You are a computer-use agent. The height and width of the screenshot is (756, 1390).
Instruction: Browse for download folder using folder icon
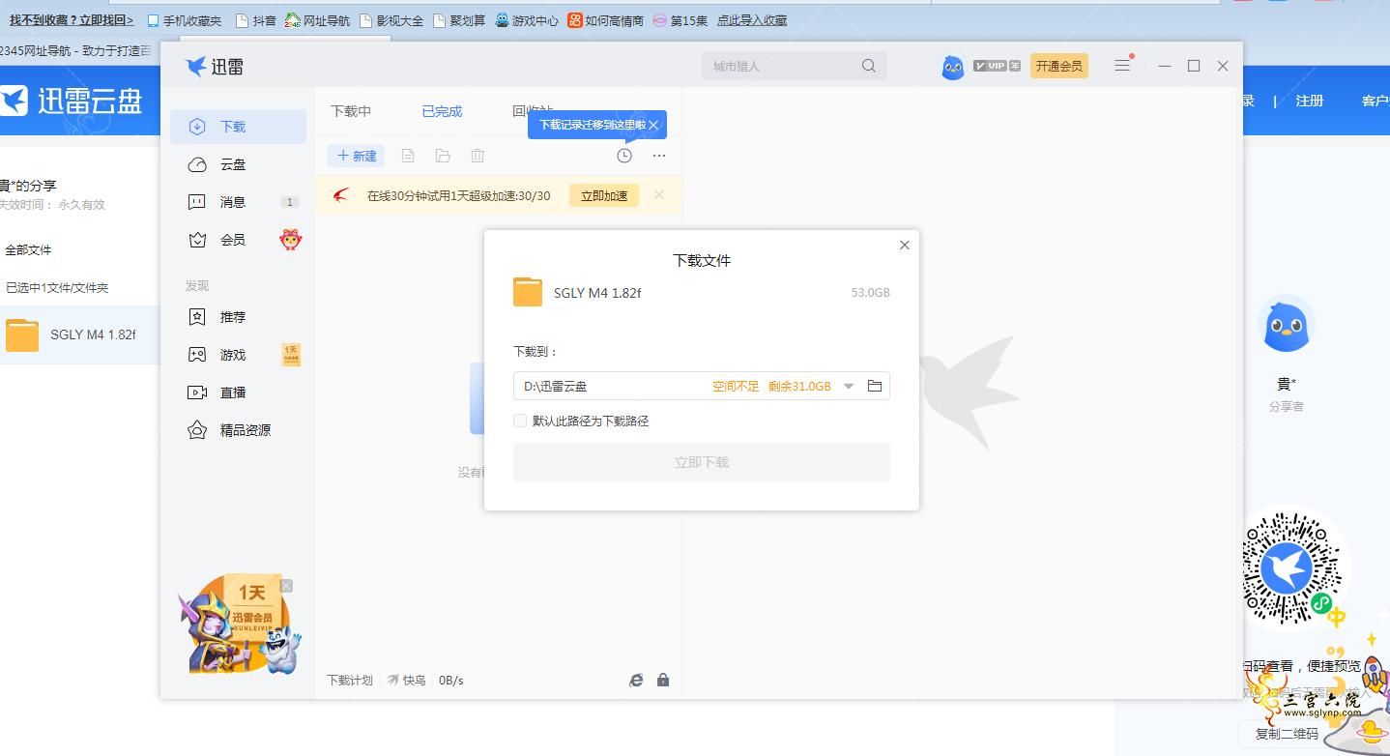pos(875,386)
